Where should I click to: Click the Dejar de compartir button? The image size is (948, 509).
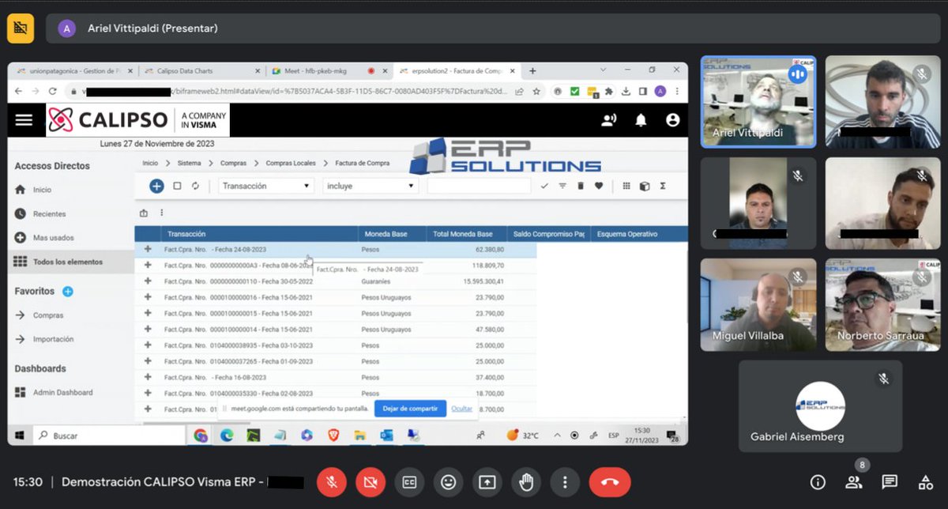tap(410, 409)
